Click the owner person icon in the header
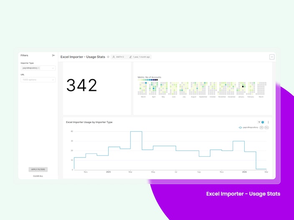294x220 pixels. [x=114, y=57]
